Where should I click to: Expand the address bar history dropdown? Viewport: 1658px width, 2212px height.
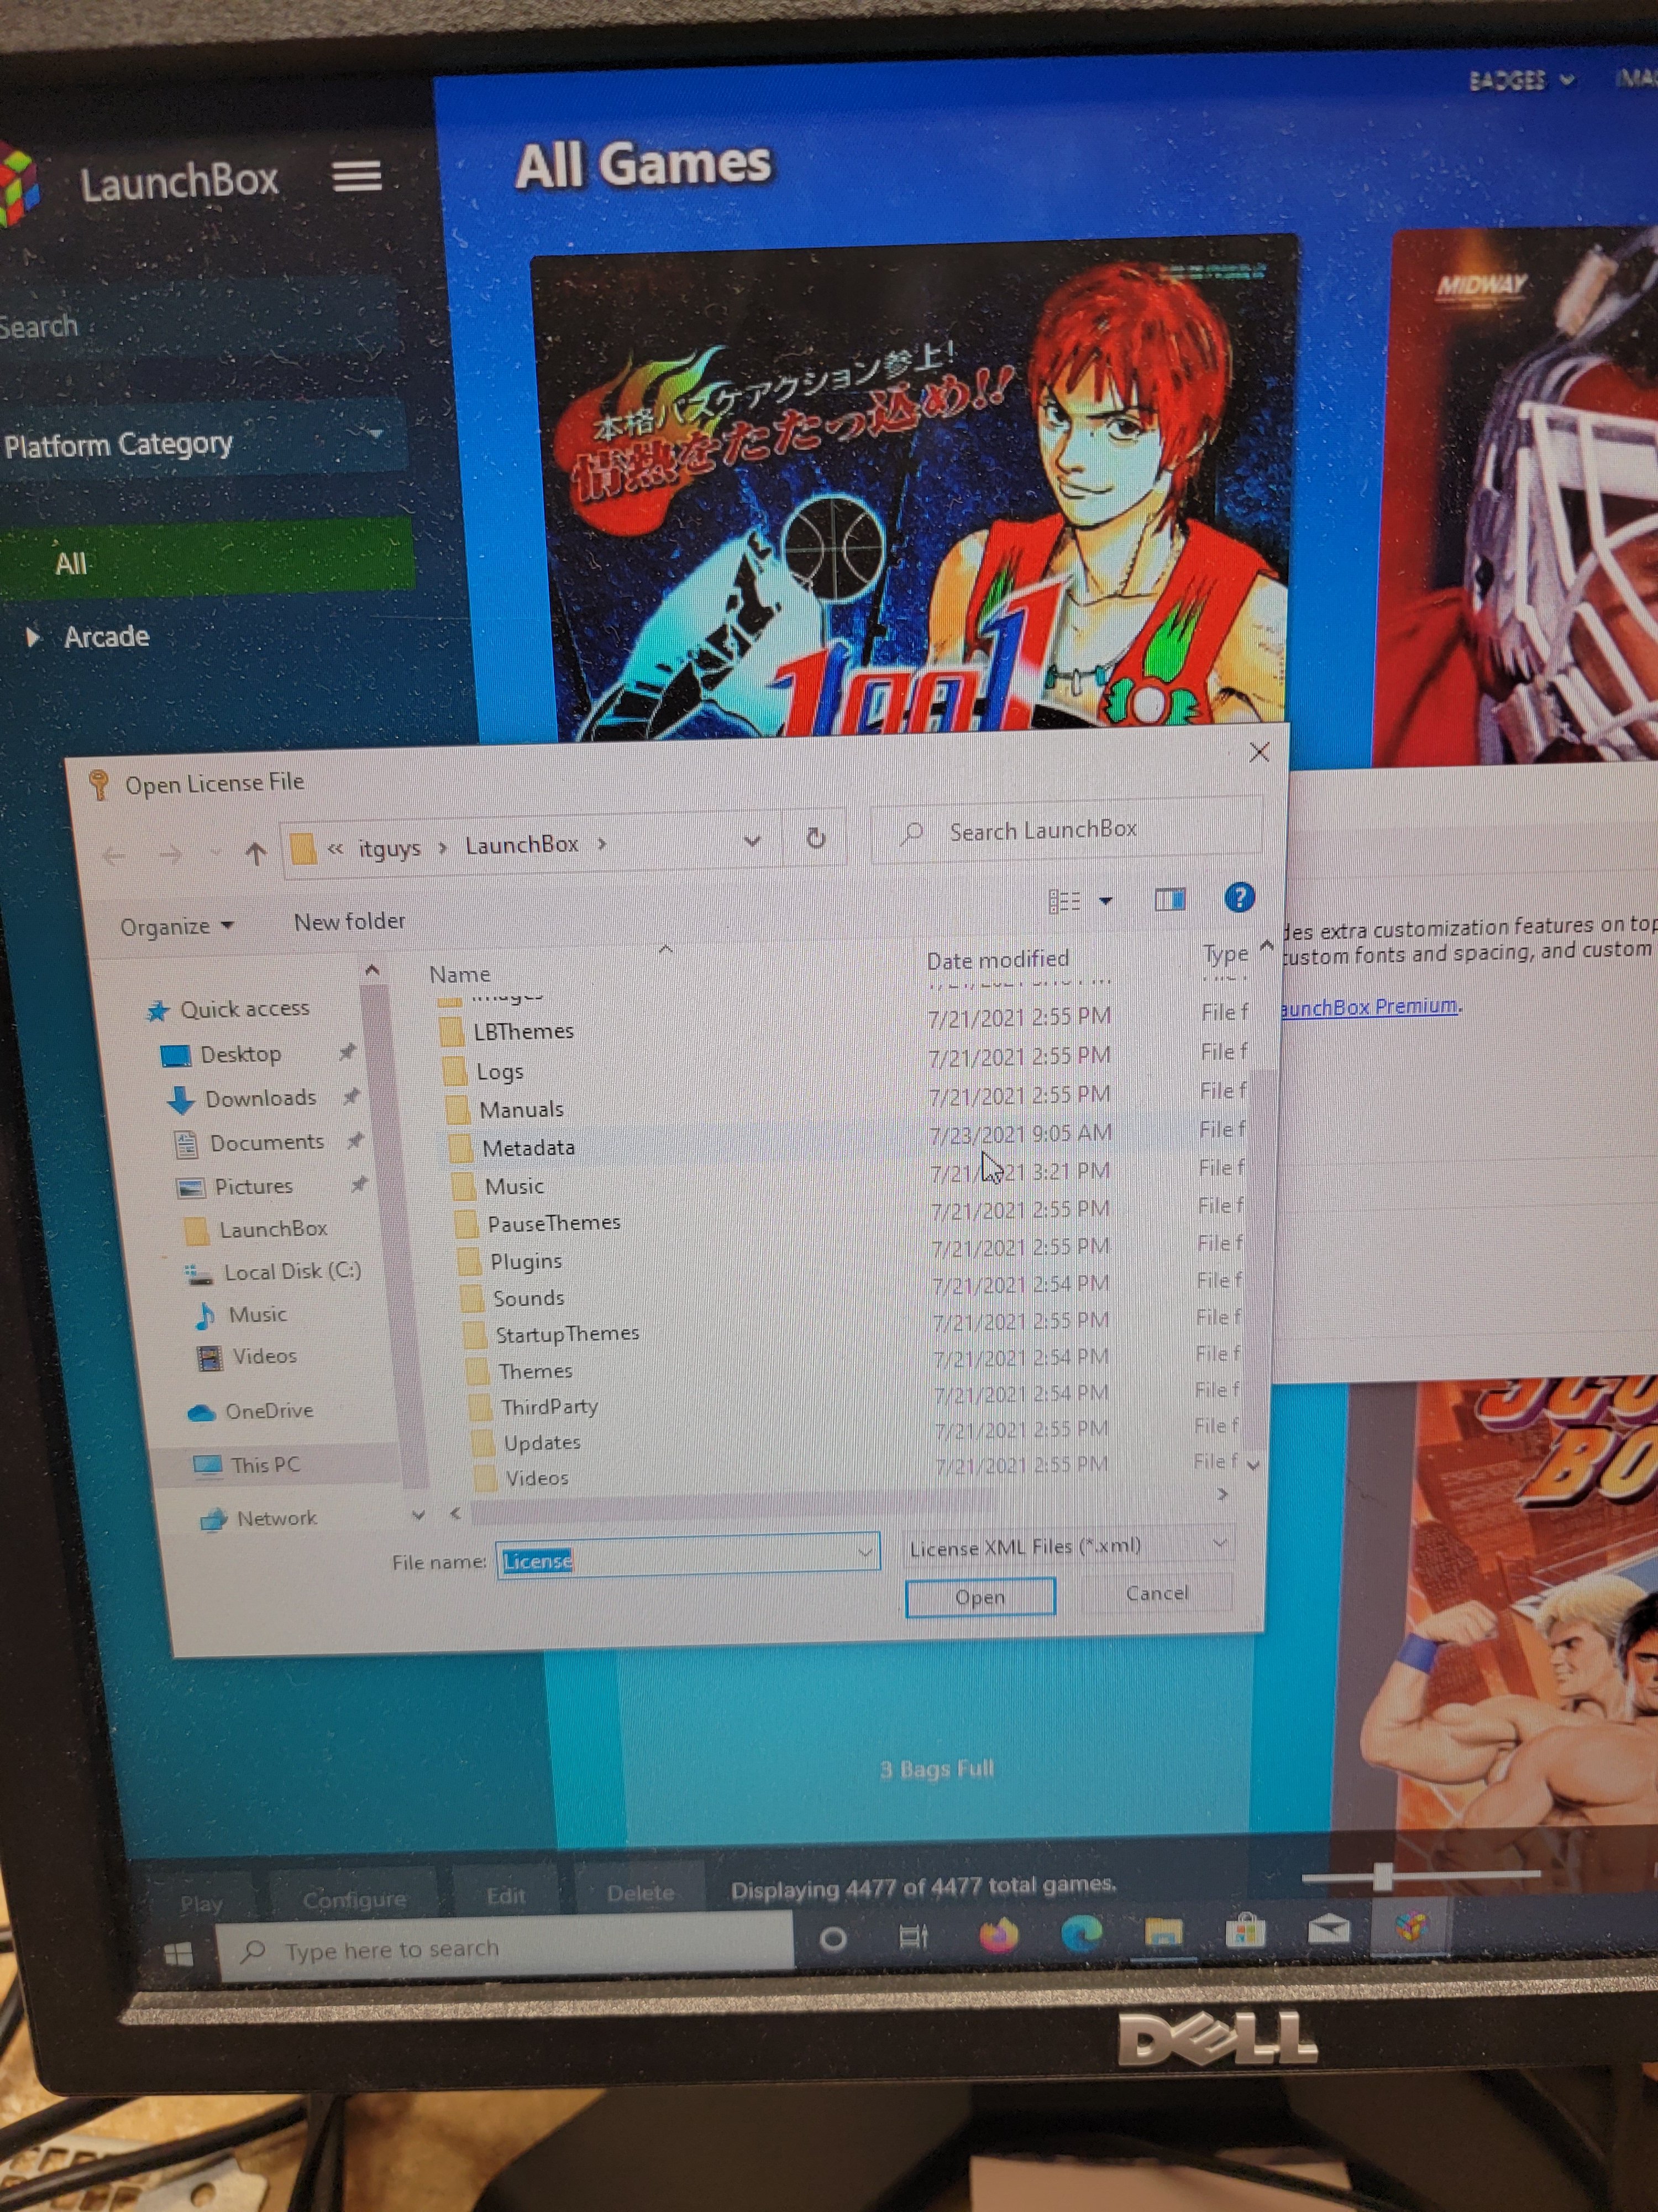[752, 840]
